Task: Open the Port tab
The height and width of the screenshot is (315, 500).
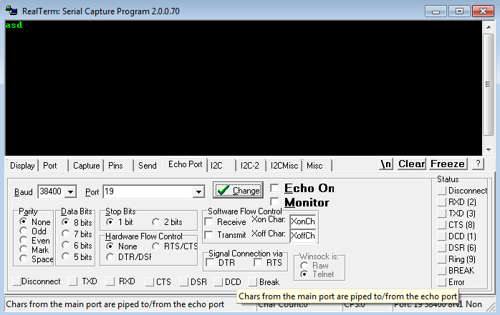Action: tap(50, 166)
